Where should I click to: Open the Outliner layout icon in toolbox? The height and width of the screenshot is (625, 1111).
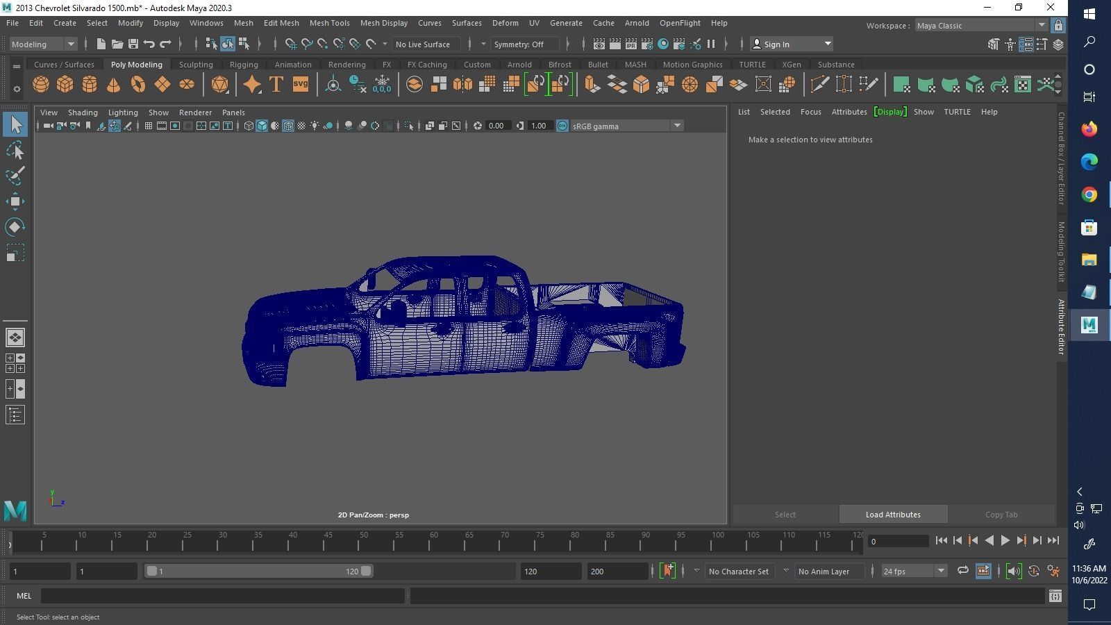coord(15,415)
